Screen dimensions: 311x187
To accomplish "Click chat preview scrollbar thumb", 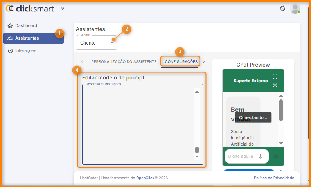I will (x=281, y=110).
